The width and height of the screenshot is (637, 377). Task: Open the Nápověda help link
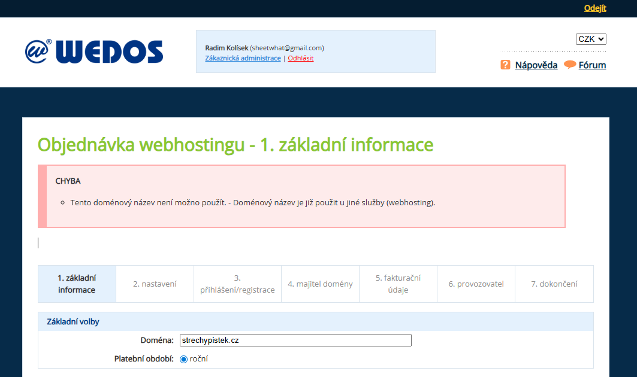tap(536, 65)
